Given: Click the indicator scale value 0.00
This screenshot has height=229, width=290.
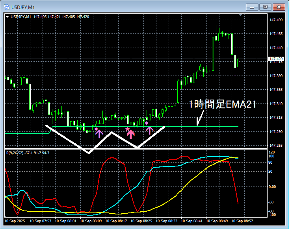Looking at the screenshot, I should [x=272, y=187].
